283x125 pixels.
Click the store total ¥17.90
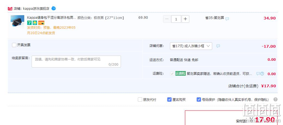[269, 86]
